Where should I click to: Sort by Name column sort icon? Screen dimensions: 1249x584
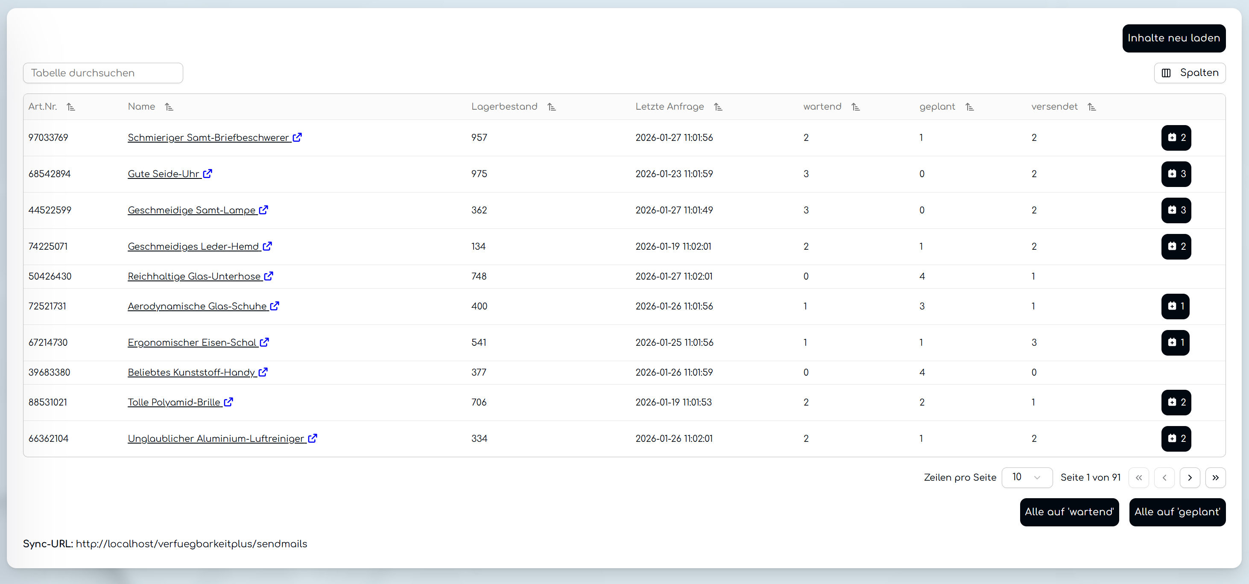(x=169, y=107)
